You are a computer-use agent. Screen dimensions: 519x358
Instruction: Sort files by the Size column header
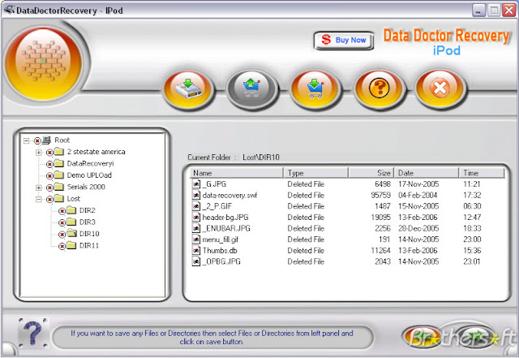click(371, 173)
